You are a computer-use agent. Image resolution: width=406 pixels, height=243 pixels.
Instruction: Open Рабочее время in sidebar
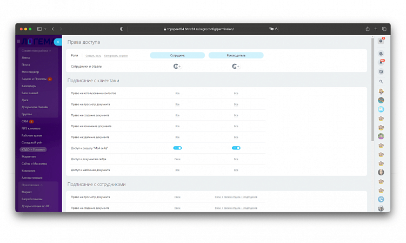[x=32, y=135]
